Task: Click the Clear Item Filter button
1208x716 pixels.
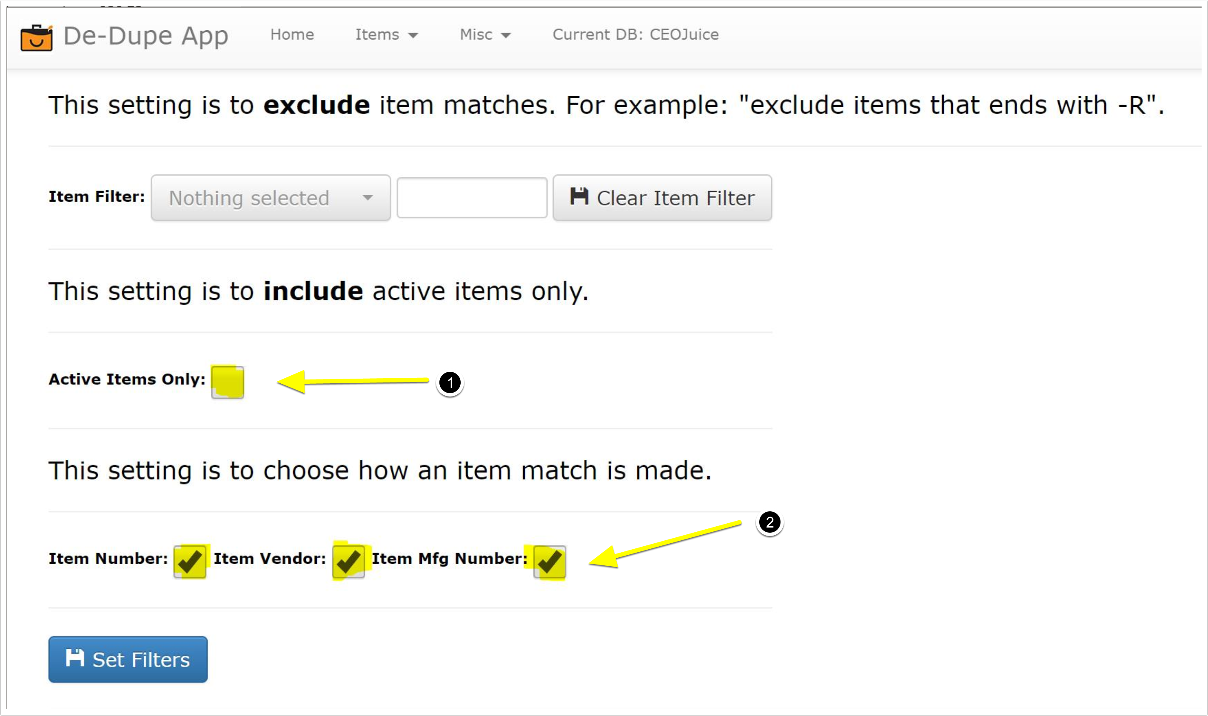Action: [662, 198]
